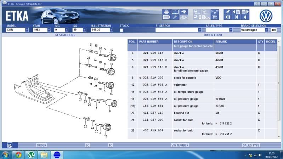This screenshot has width=283, height=159.
Task: Expand the MODEL dropdown showing COR
Action: (x=27, y=30)
